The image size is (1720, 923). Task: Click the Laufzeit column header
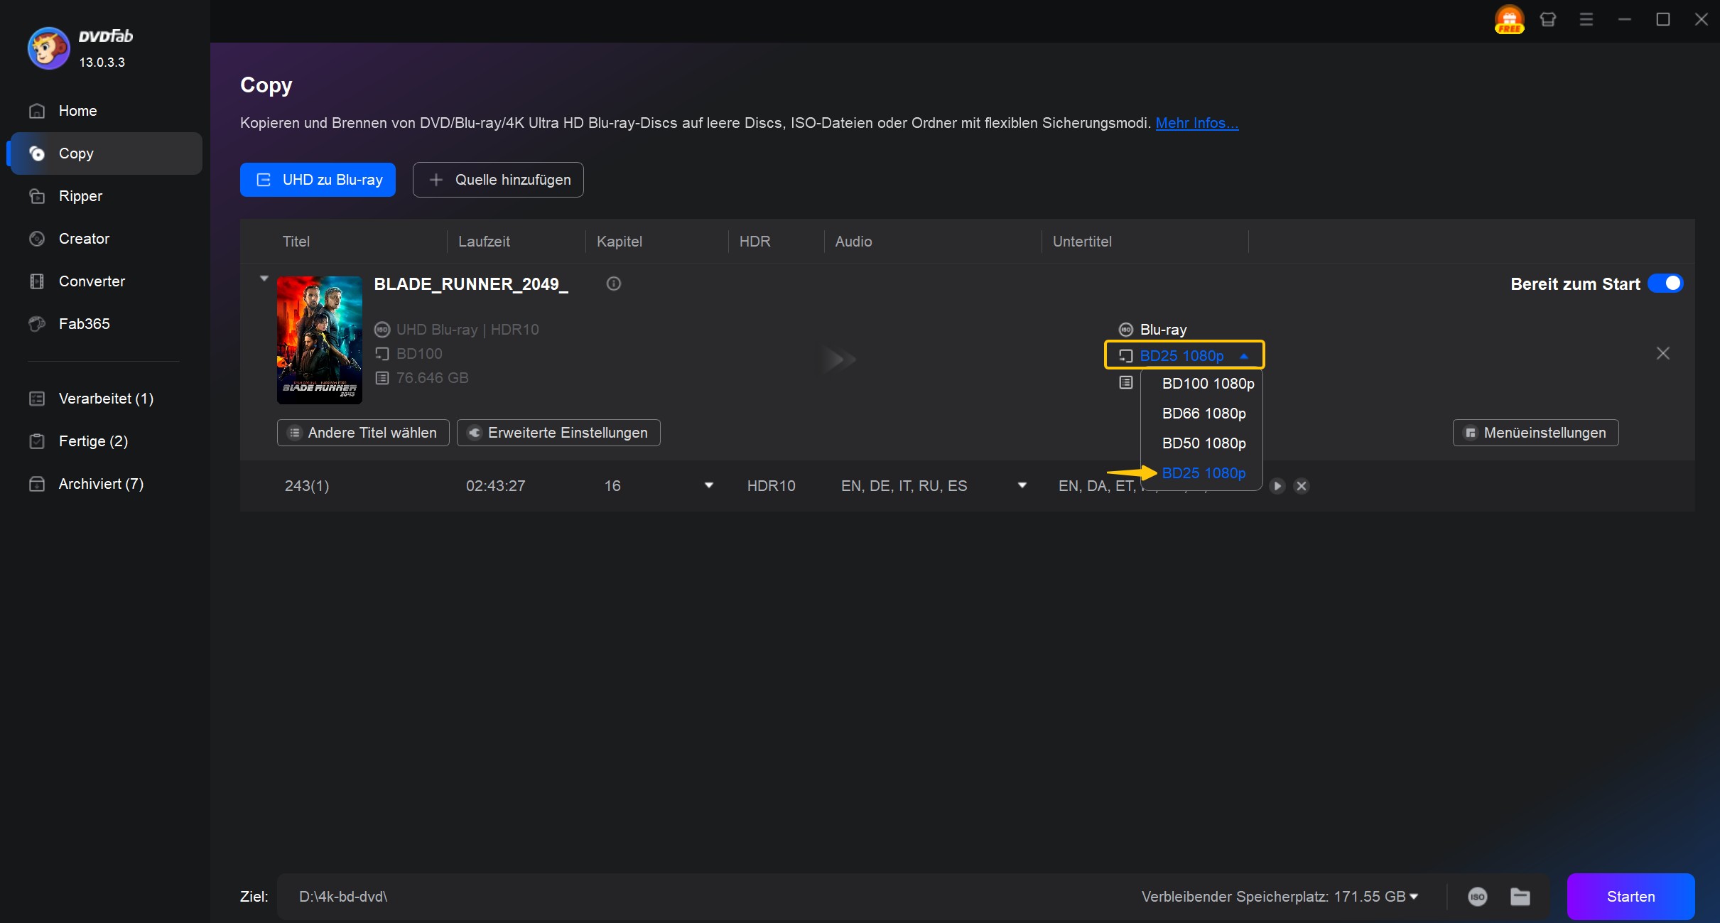tap(484, 242)
